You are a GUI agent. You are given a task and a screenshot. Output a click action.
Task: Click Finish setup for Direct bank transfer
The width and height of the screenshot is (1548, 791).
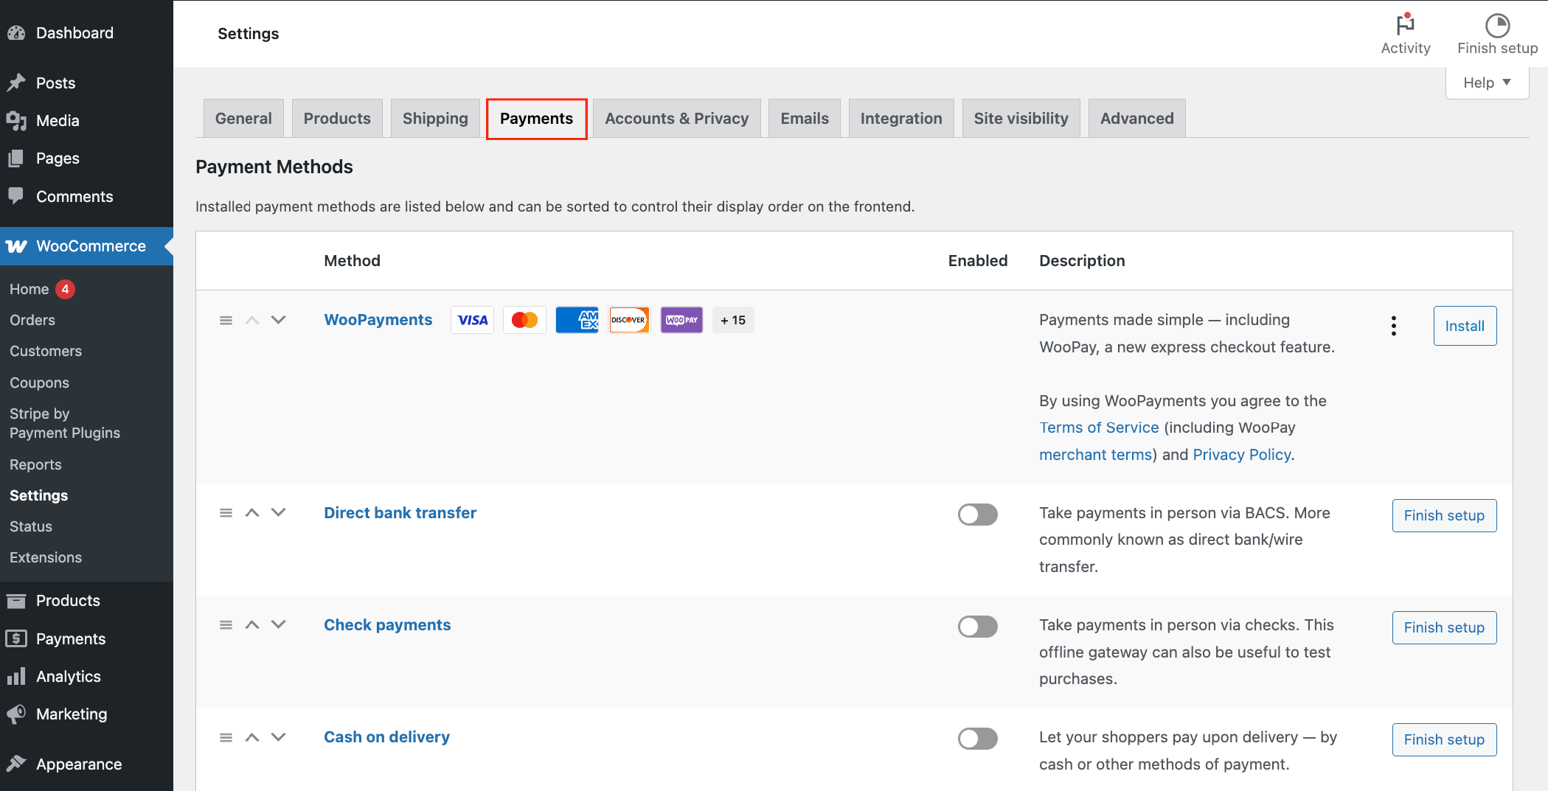pyautogui.click(x=1444, y=515)
